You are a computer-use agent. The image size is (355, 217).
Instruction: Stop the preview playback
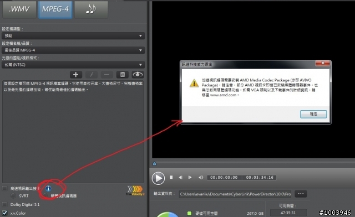171,178
